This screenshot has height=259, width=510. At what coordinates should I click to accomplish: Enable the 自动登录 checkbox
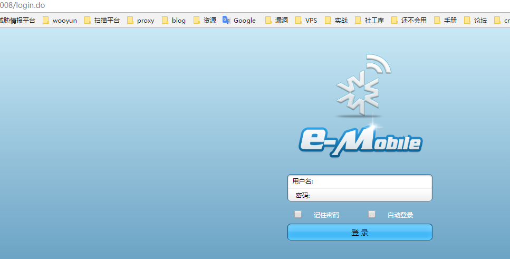(372, 214)
